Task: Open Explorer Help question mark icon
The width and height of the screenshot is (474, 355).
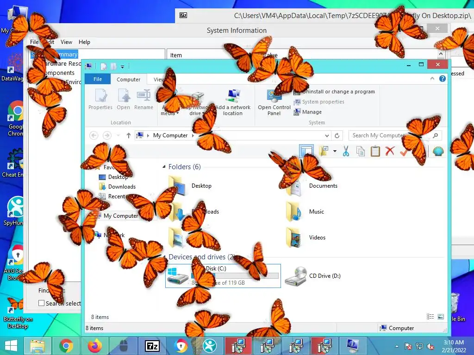Action: click(x=442, y=79)
